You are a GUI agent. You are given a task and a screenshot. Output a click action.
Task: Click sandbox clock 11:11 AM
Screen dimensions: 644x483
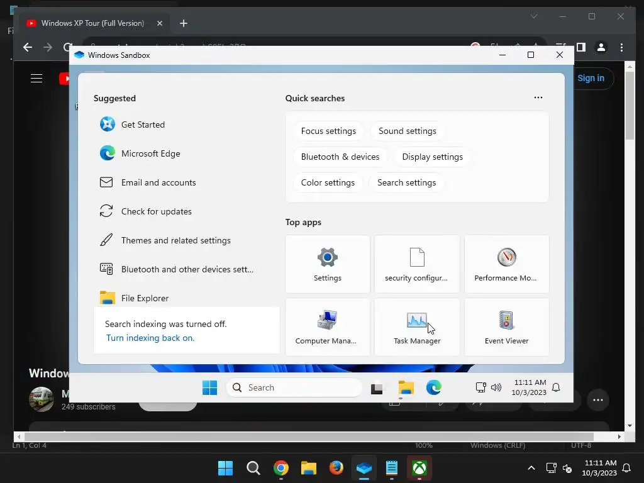click(530, 382)
